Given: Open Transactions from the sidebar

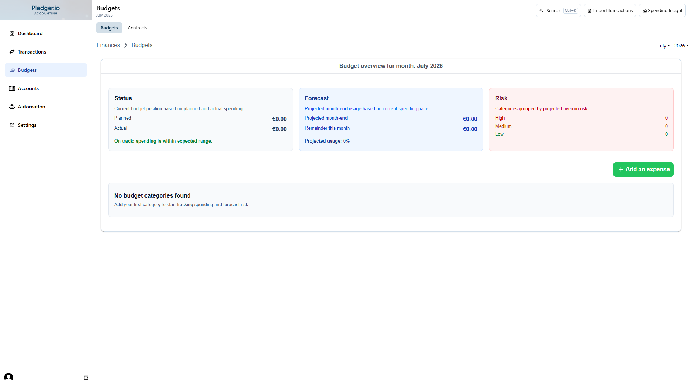Looking at the screenshot, I should point(46,52).
